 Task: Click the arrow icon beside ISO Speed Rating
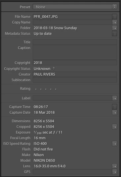(x=114, y=144)
